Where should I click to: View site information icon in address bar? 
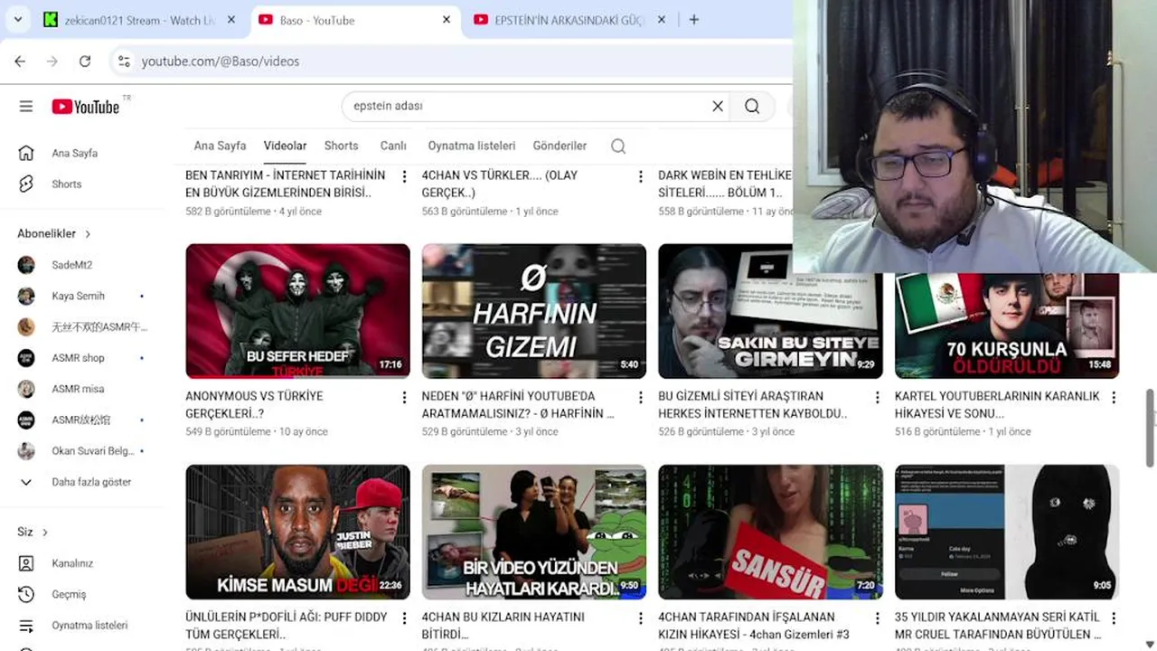pyautogui.click(x=124, y=61)
